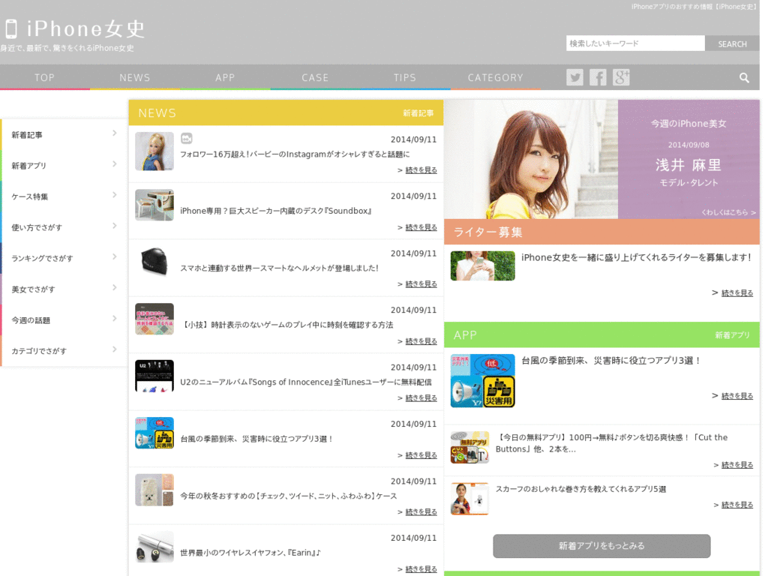This screenshot has height=576, width=768.
Task: Click the SEARCH button
Action: click(732, 43)
